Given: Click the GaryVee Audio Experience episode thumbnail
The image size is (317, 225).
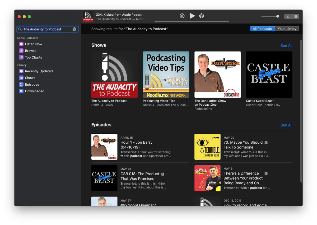Looking at the screenshot, I should pyautogui.click(x=207, y=178).
